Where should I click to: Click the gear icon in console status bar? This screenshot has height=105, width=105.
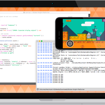tap(38, 89)
